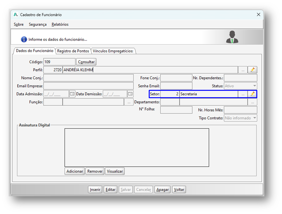Image resolution: width=282 pixels, height=214 pixels.
Task: Click the Nome Conj. input field
Action: tap(89, 78)
